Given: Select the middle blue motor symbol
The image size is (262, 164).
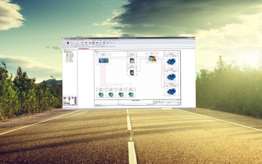Looking at the screenshot, I should [x=171, y=77].
